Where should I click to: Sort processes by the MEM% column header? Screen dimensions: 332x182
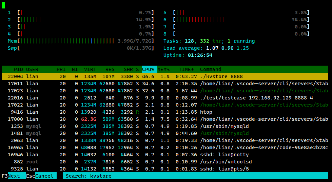(x=163, y=69)
